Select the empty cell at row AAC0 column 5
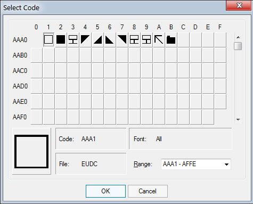Screen dimensions: 253x204 coord(97,70)
